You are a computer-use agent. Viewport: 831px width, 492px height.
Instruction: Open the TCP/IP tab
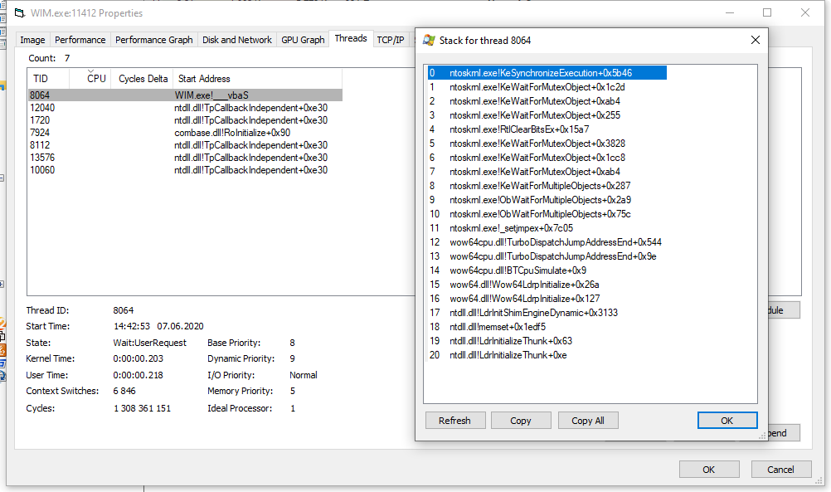pos(391,40)
